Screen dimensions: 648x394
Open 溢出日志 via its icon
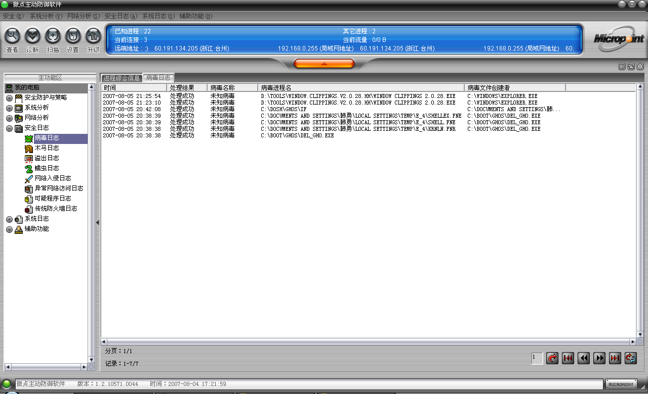pos(29,159)
